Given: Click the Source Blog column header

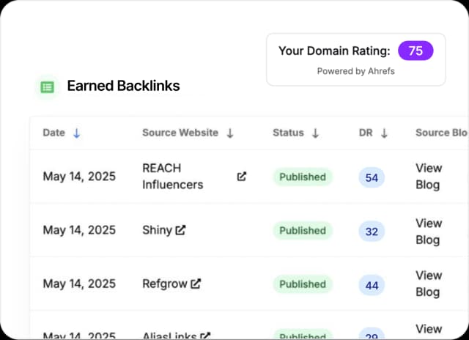Looking at the screenshot, I should [441, 133].
